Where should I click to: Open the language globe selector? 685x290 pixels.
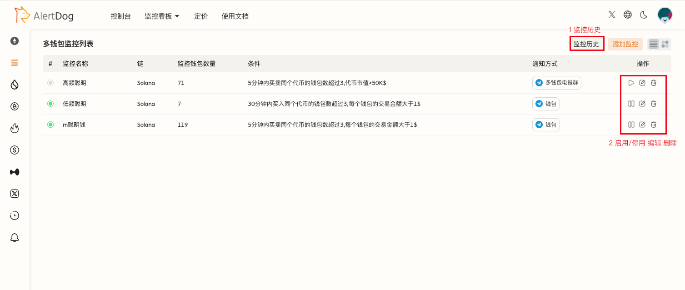tap(627, 14)
